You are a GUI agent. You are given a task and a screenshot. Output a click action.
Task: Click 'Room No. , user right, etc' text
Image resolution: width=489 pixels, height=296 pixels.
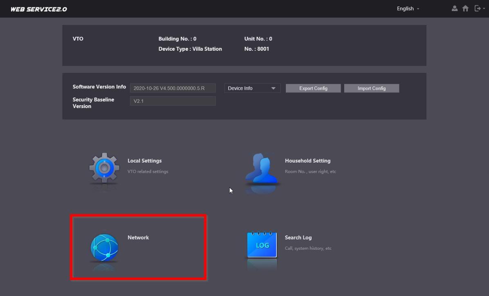pos(310,172)
